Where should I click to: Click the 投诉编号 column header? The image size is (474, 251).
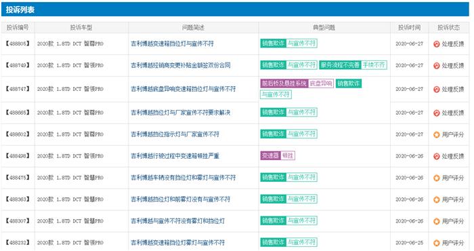coord(18,28)
